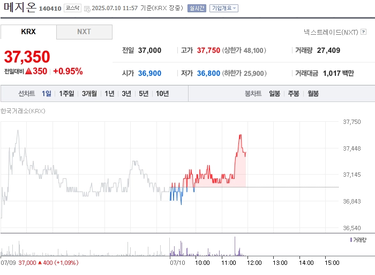The image size is (375, 275).
Task: Open the NXT help question icon
Action: click(363, 32)
